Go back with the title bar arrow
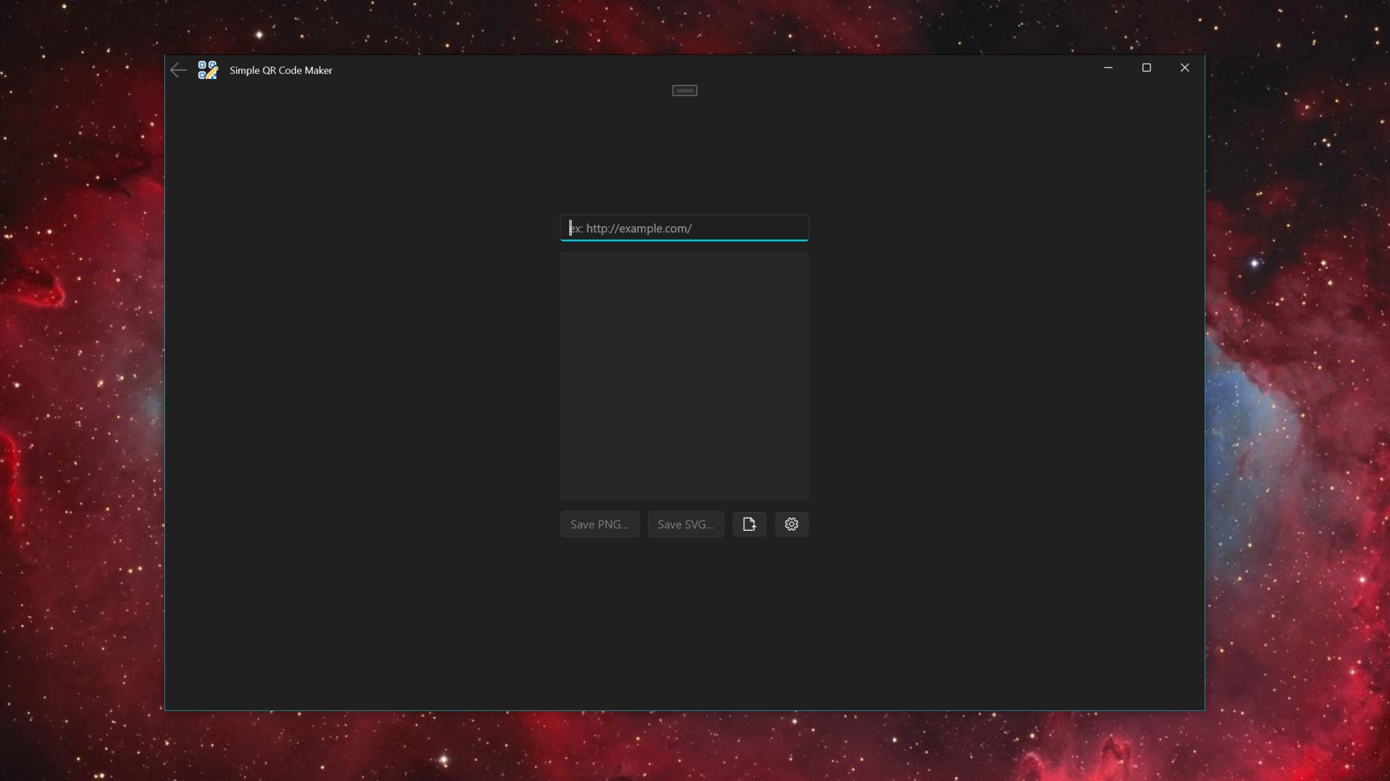Screen dimensions: 1390x781 click(178, 70)
